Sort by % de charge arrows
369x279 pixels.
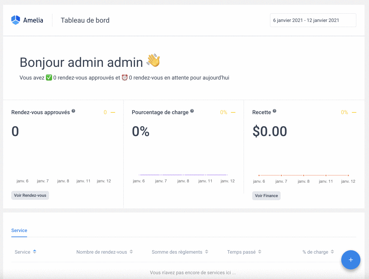tap(332, 252)
